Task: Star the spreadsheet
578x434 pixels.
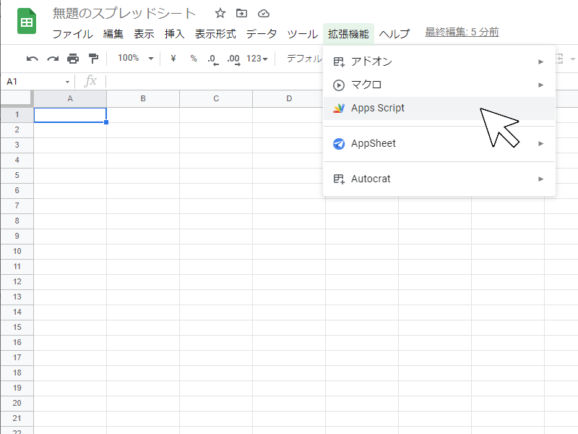Action: tap(220, 14)
